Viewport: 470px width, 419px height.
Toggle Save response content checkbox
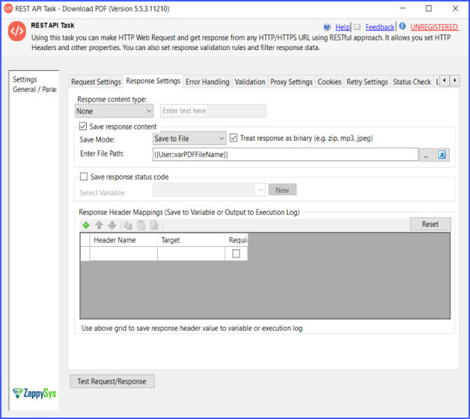83,126
